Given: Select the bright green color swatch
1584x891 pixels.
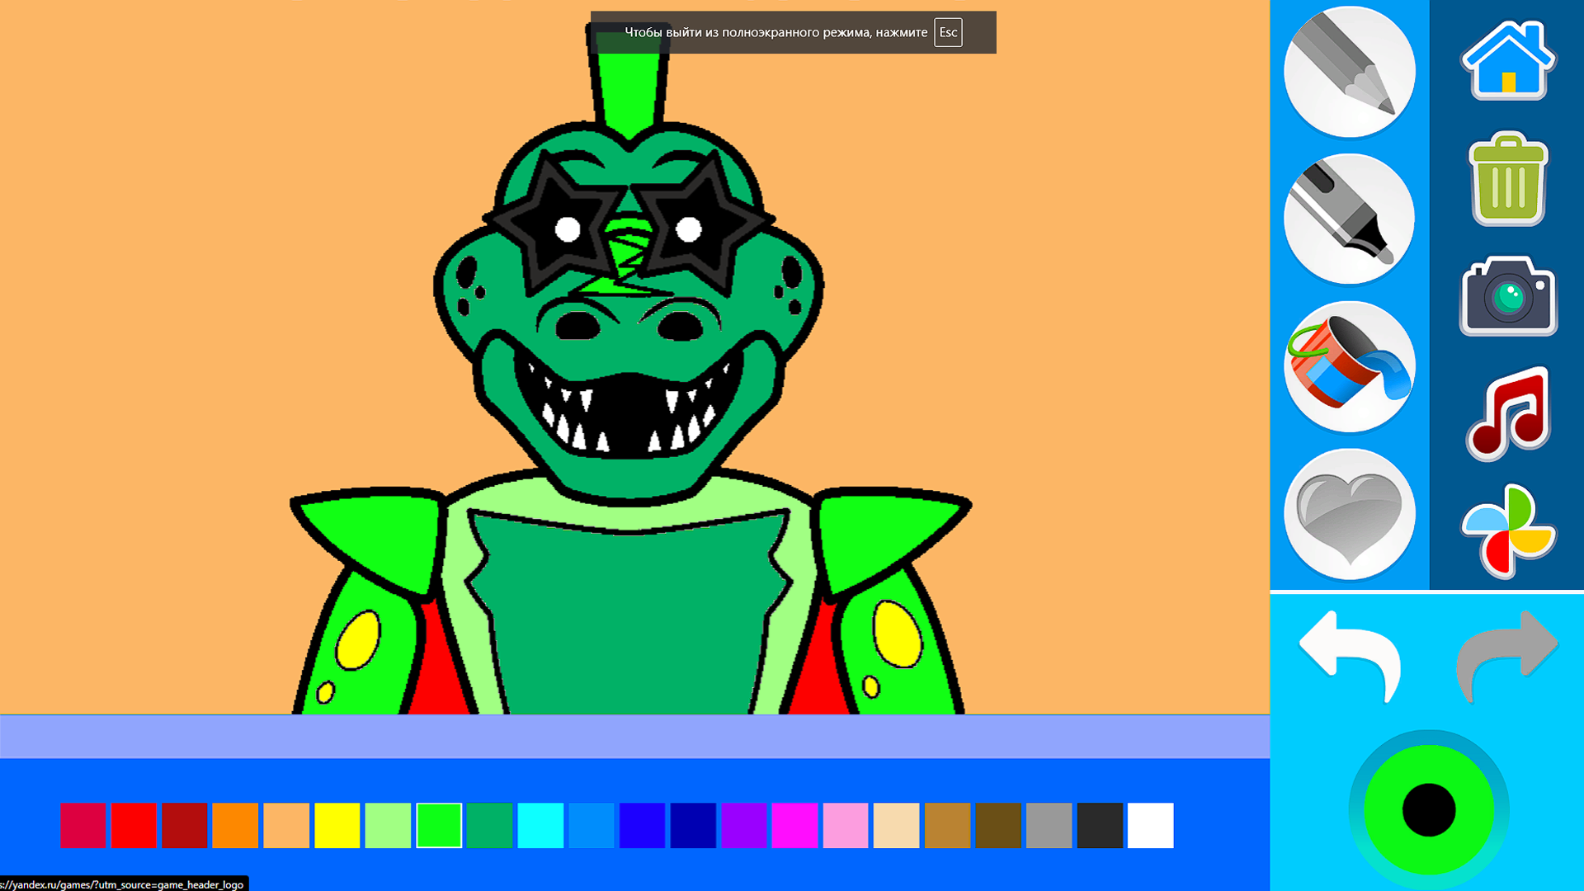Looking at the screenshot, I should (439, 825).
